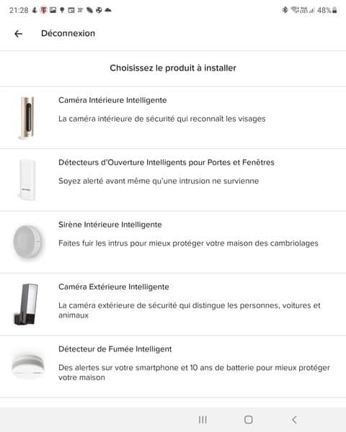Tap the outdoor camera product image
The width and height of the screenshot is (346, 432).
[26, 304]
